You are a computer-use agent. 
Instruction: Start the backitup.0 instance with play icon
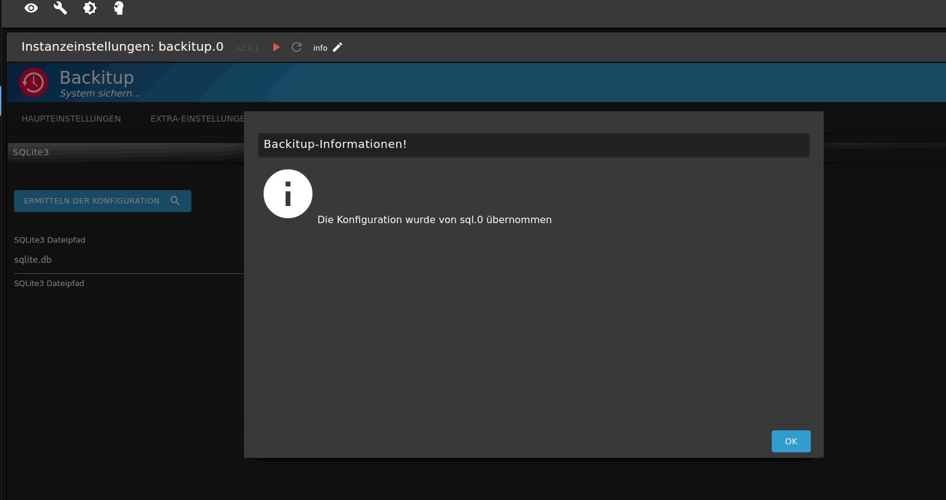276,47
